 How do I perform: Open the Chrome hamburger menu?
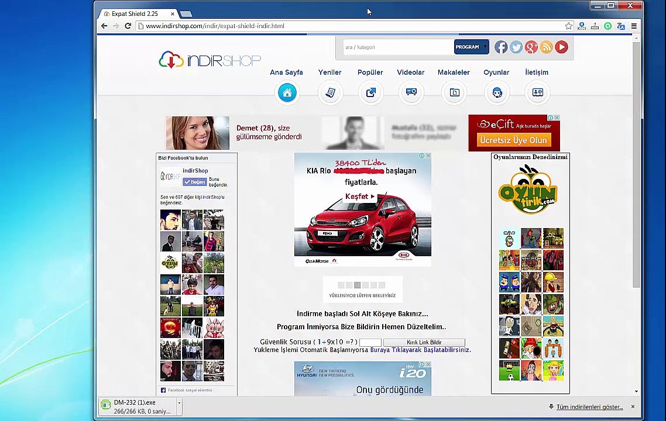pyautogui.click(x=634, y=26)
